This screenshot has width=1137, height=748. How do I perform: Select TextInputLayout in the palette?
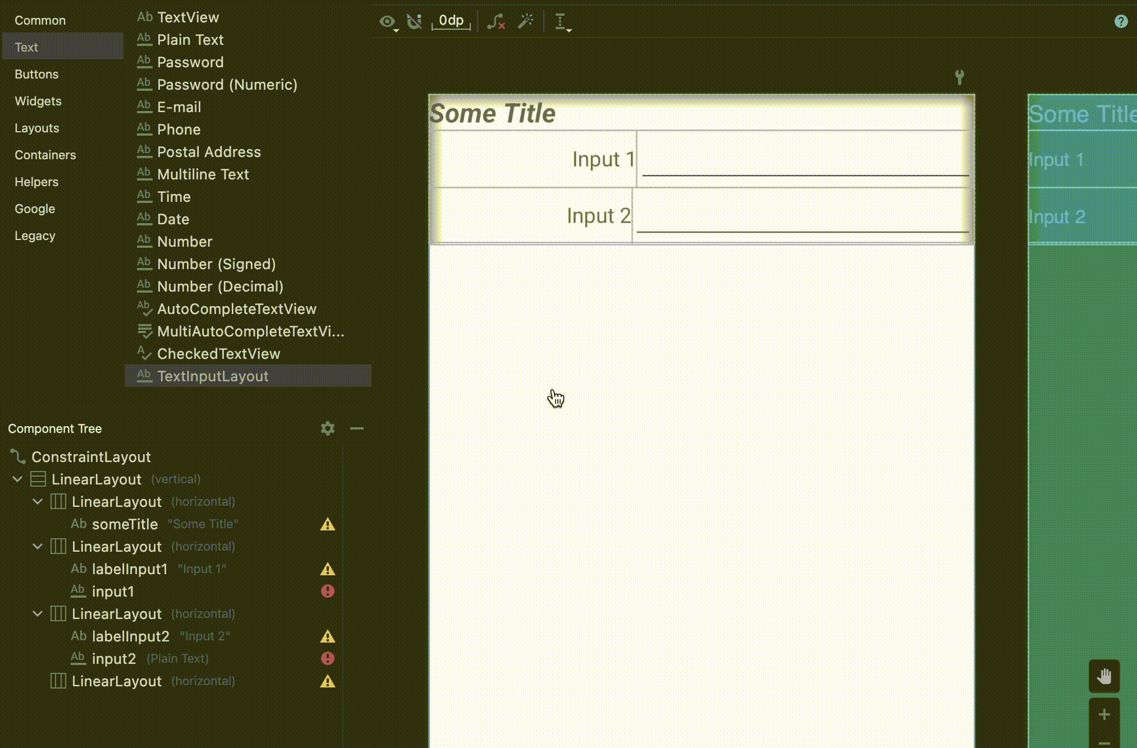pos(213,376)
